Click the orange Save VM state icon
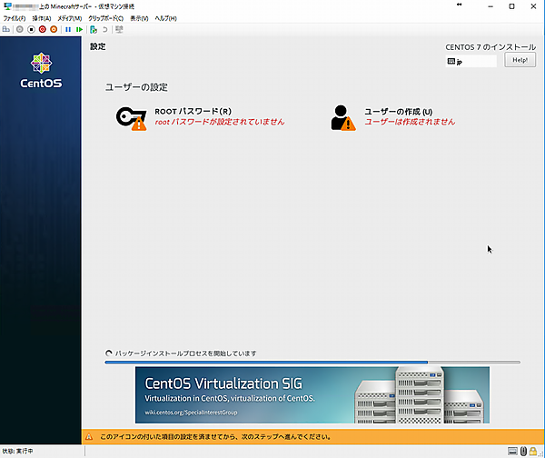Image resolution: width=545 pixels, height=458 pixels. pos(54,29)
